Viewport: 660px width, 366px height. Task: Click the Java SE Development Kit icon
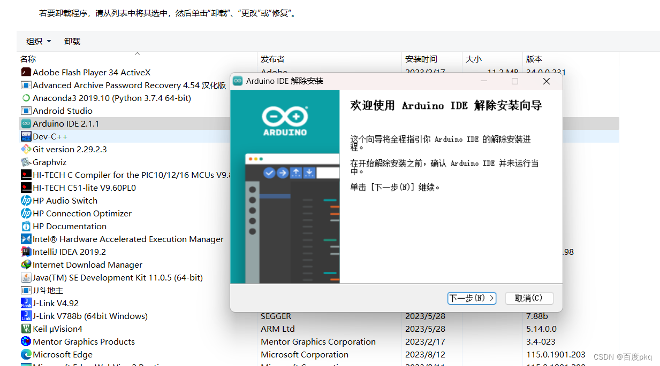[x=26, y=277]
